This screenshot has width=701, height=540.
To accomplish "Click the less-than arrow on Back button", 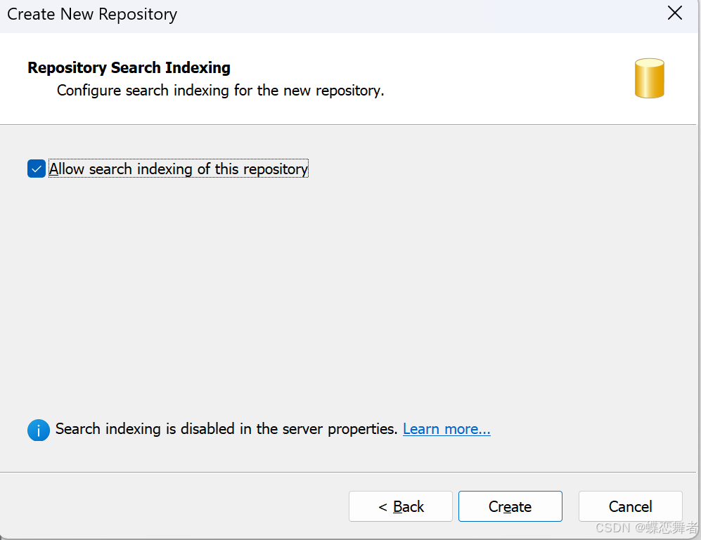I will coord(382,507).
